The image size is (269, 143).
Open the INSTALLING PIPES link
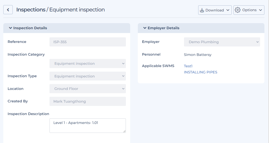200,72
